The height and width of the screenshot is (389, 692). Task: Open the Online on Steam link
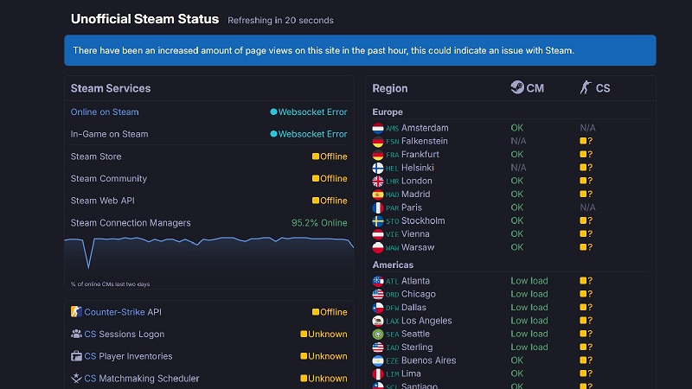point(105,112)
